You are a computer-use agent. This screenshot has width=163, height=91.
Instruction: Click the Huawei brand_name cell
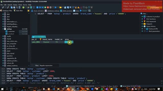click(x=46, y=42)
